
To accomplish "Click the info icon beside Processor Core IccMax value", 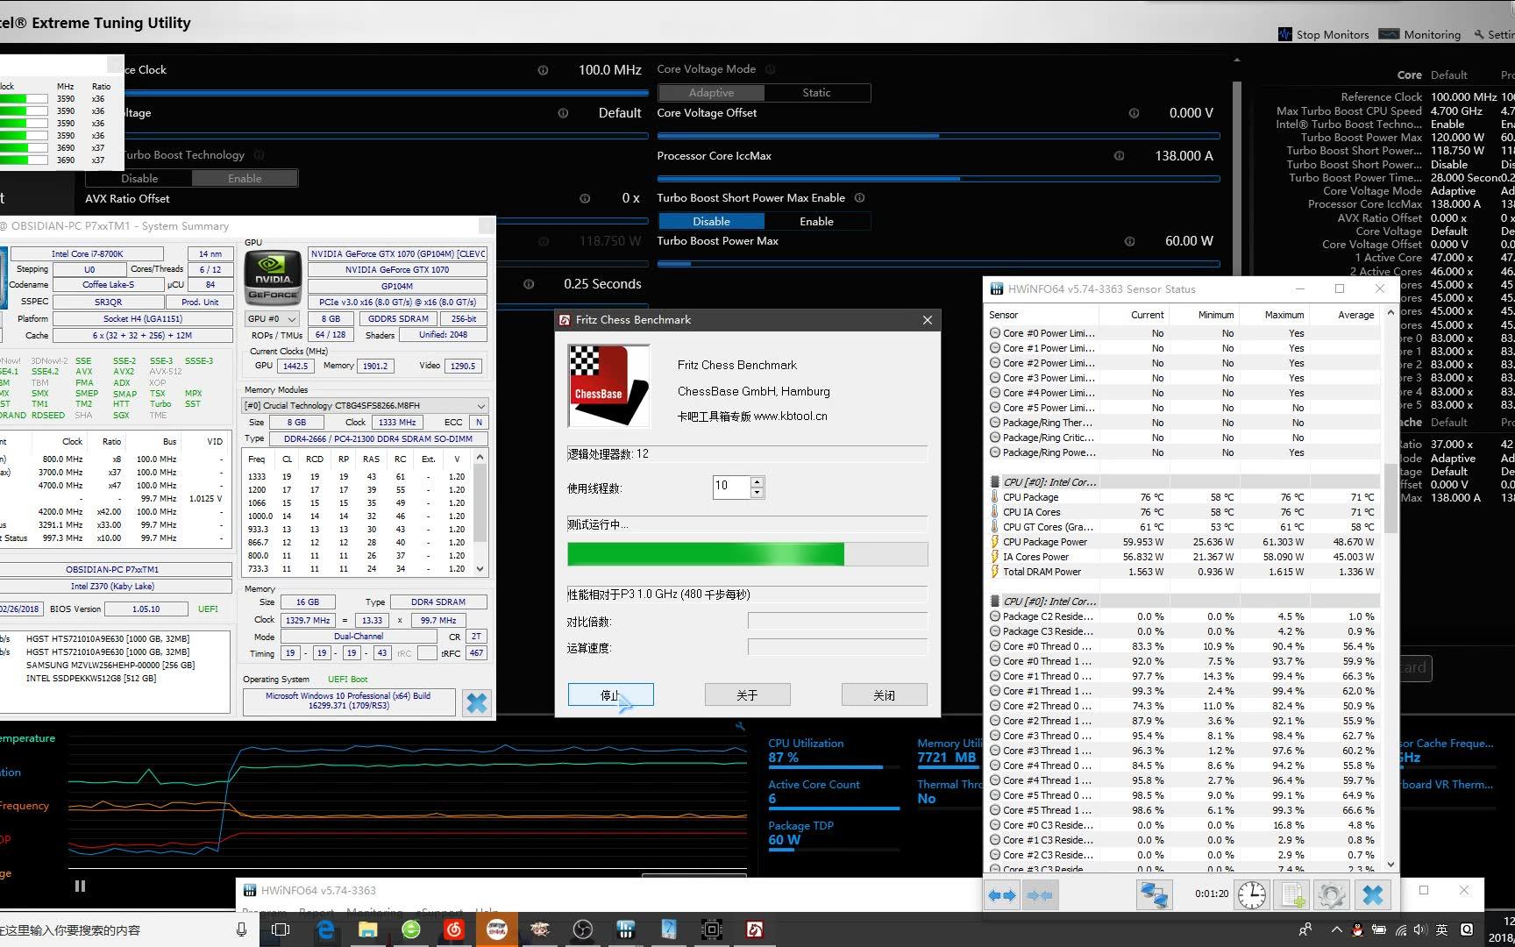I will pyautogui.click(x=1119, y=156).
